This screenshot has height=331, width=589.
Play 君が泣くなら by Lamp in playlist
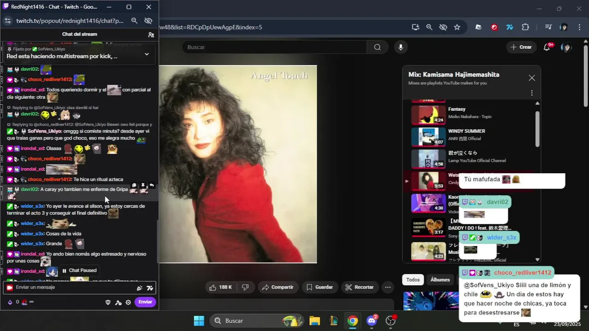pyautogui.click(x=470, y=159)
